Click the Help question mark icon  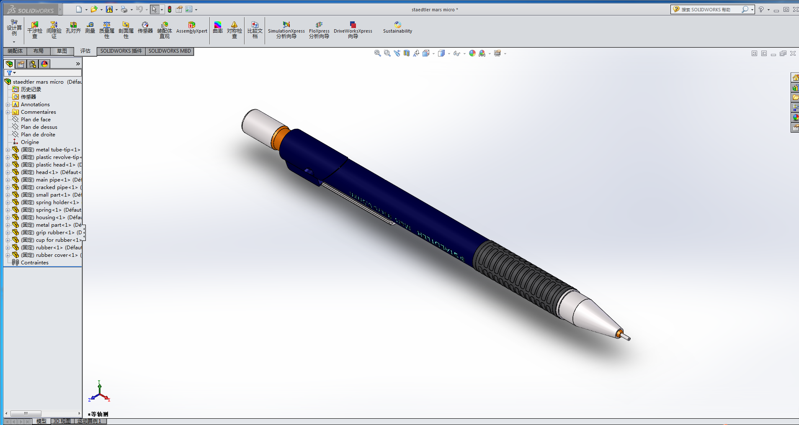point(761,9)
